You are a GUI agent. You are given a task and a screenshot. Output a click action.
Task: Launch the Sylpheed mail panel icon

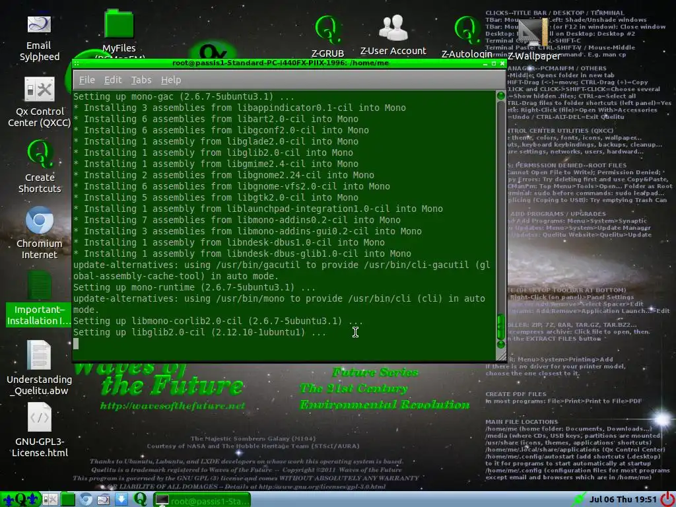pos(103,499)
